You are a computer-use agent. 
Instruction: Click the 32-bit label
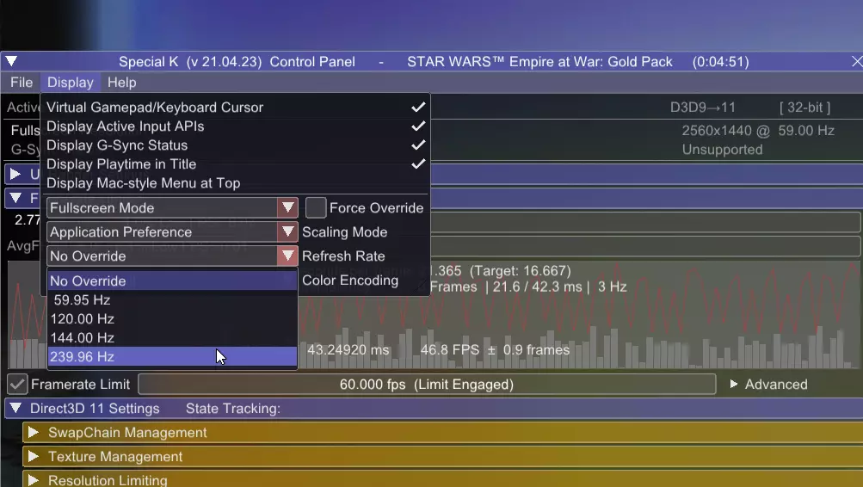(x=804, y=108)
